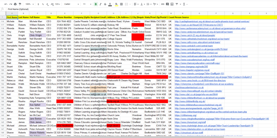The height and width of the screenshot is (138, 277).
Task: Format as currency with dollar icon
Action: pyautogui.click(x=38, y=4)
